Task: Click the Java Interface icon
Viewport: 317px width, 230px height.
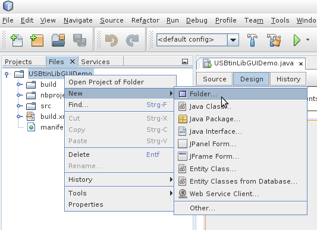Action: pyautogui.click(x=183, y=131)
